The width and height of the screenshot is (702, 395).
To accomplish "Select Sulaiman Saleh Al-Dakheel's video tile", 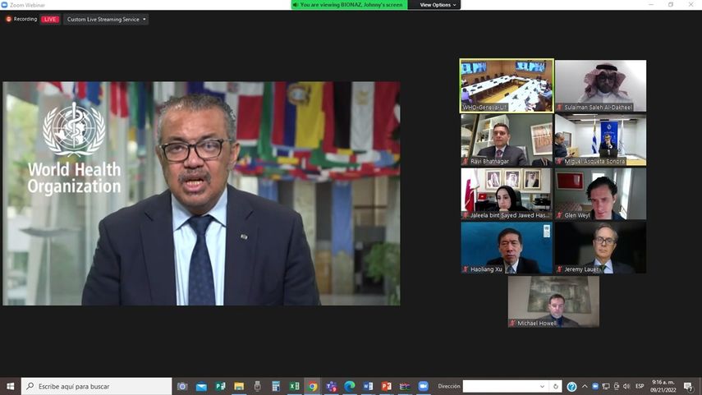I will point(600,85).
